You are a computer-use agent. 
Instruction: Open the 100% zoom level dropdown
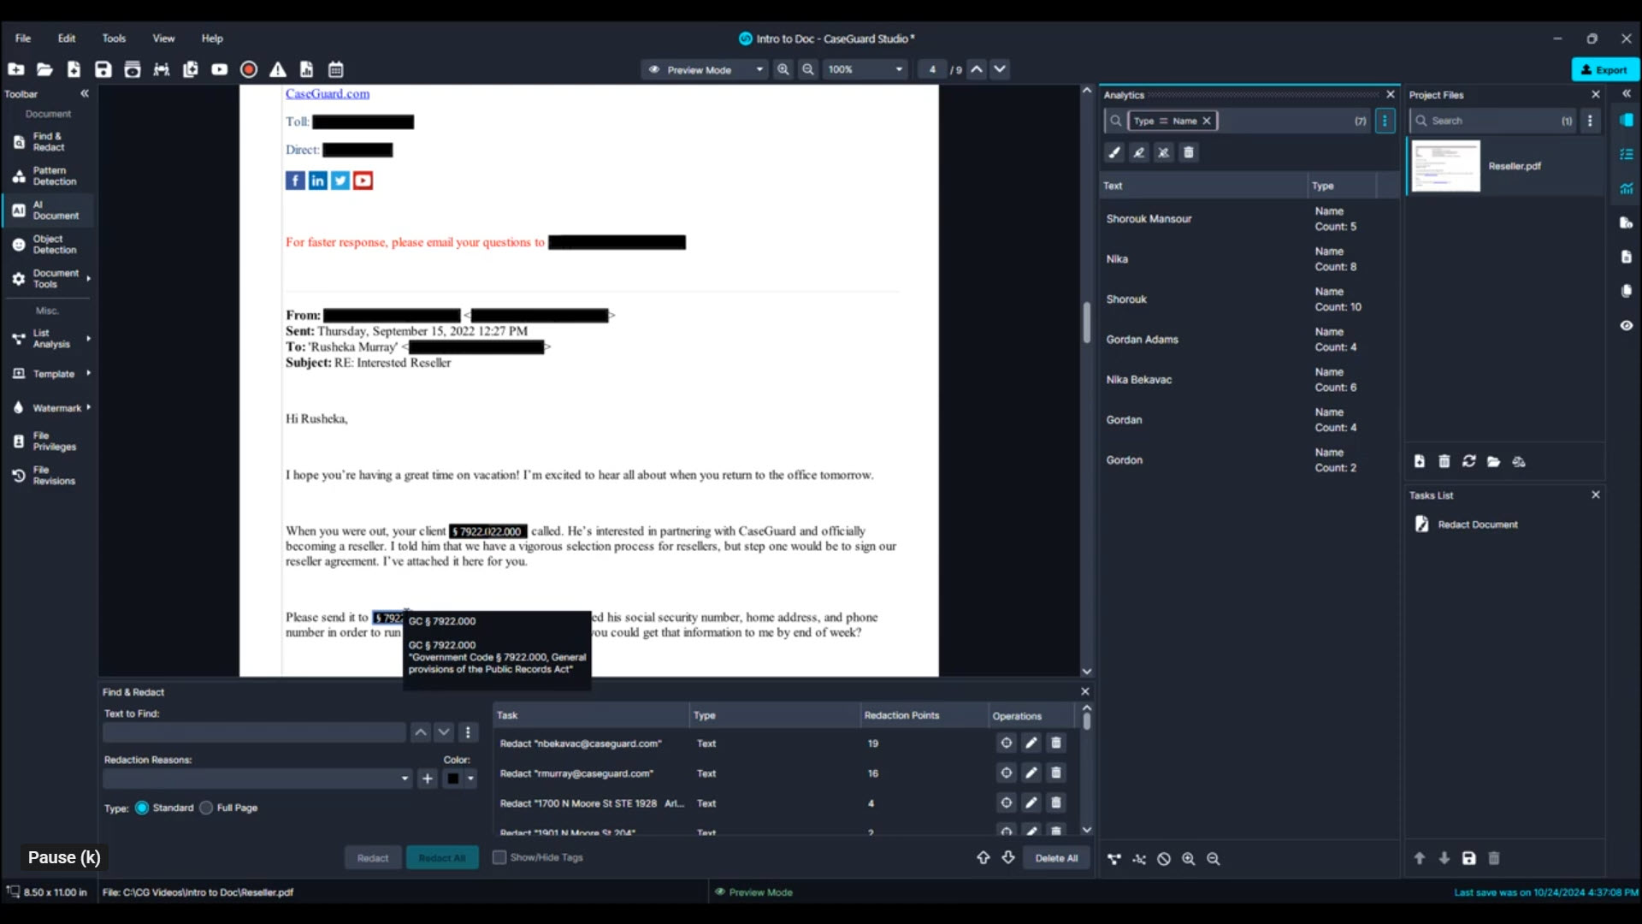[898, 69]
